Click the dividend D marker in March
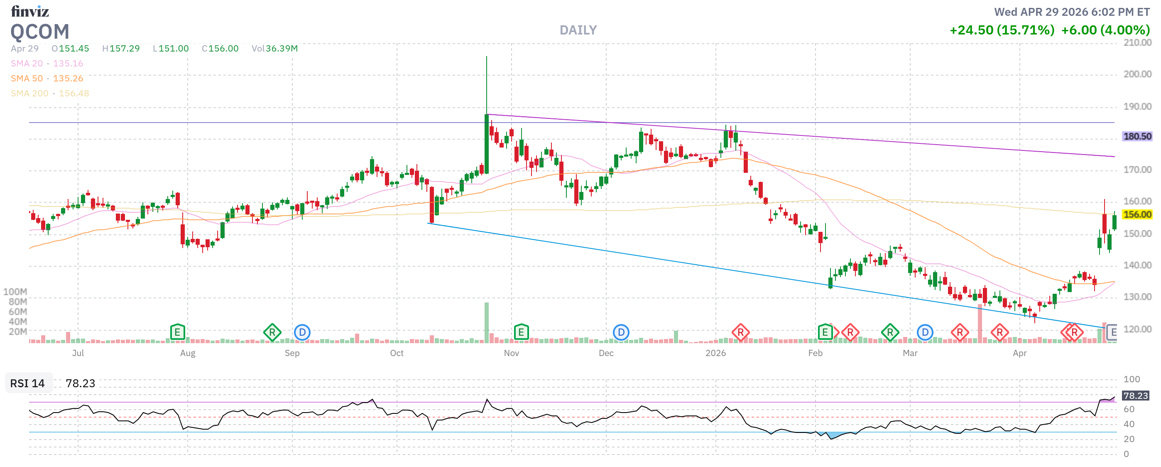 pyautogui.click(x=925, y=333)
